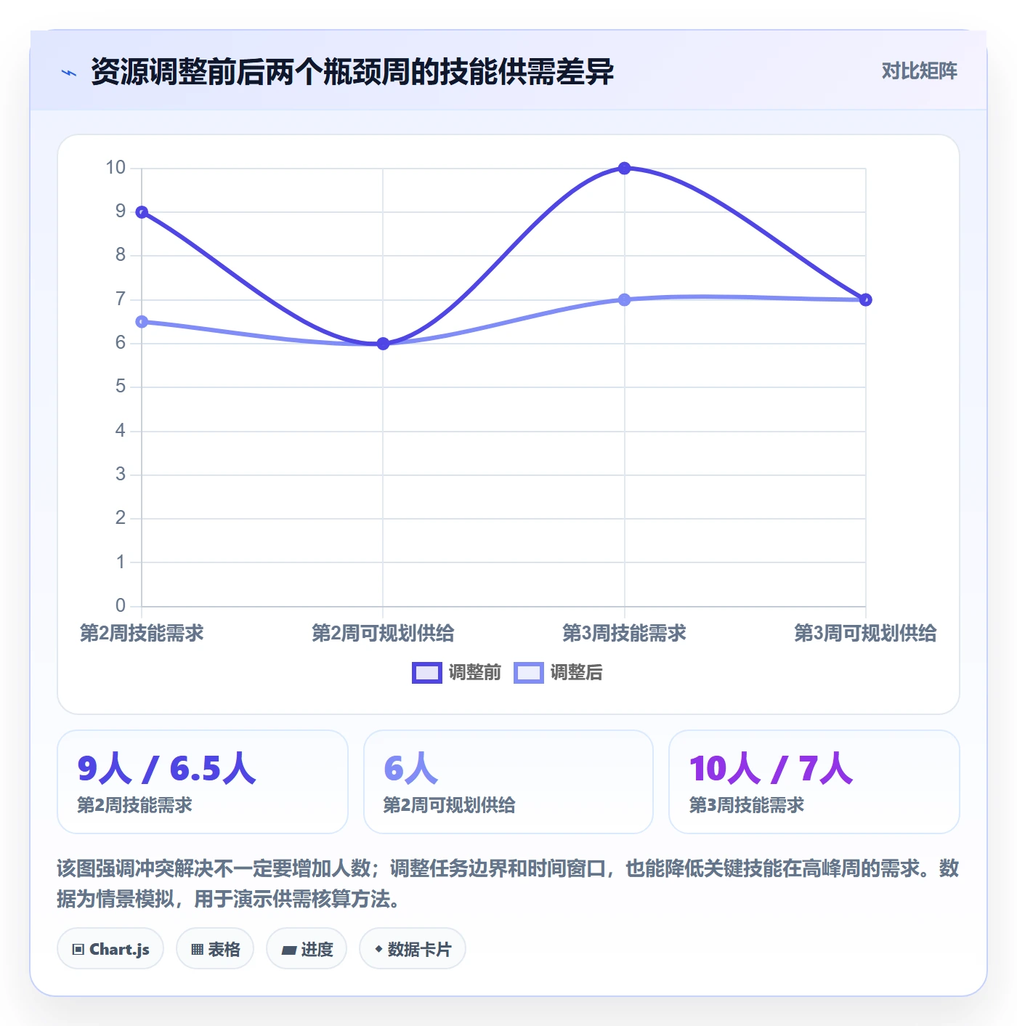Viewport: 1017px width, 1026px height.
Task: Click the 6人 stat card
Action: (x=508, y=782)
